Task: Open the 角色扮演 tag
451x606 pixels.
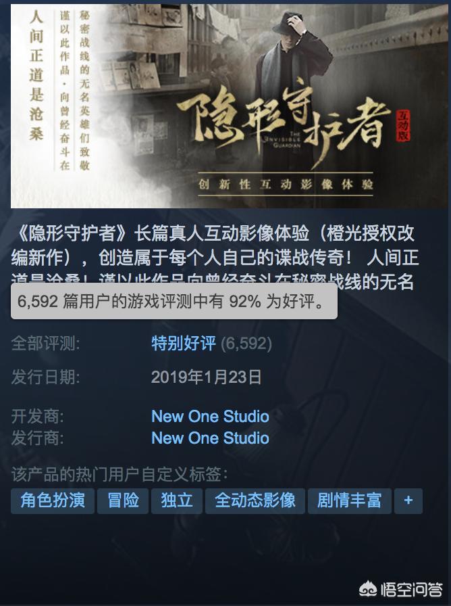Action: click(x=53, y=501)
